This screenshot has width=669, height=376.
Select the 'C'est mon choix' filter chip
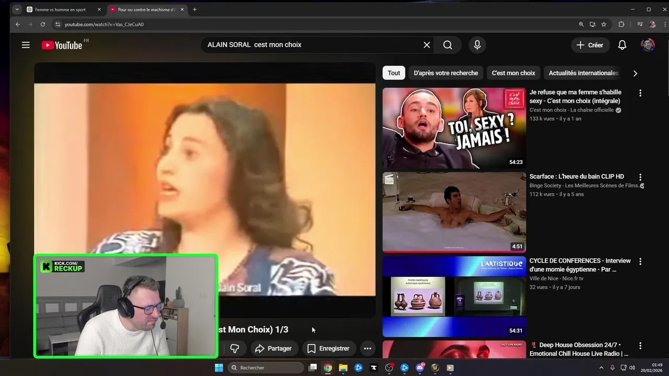(x=513, y=73)
